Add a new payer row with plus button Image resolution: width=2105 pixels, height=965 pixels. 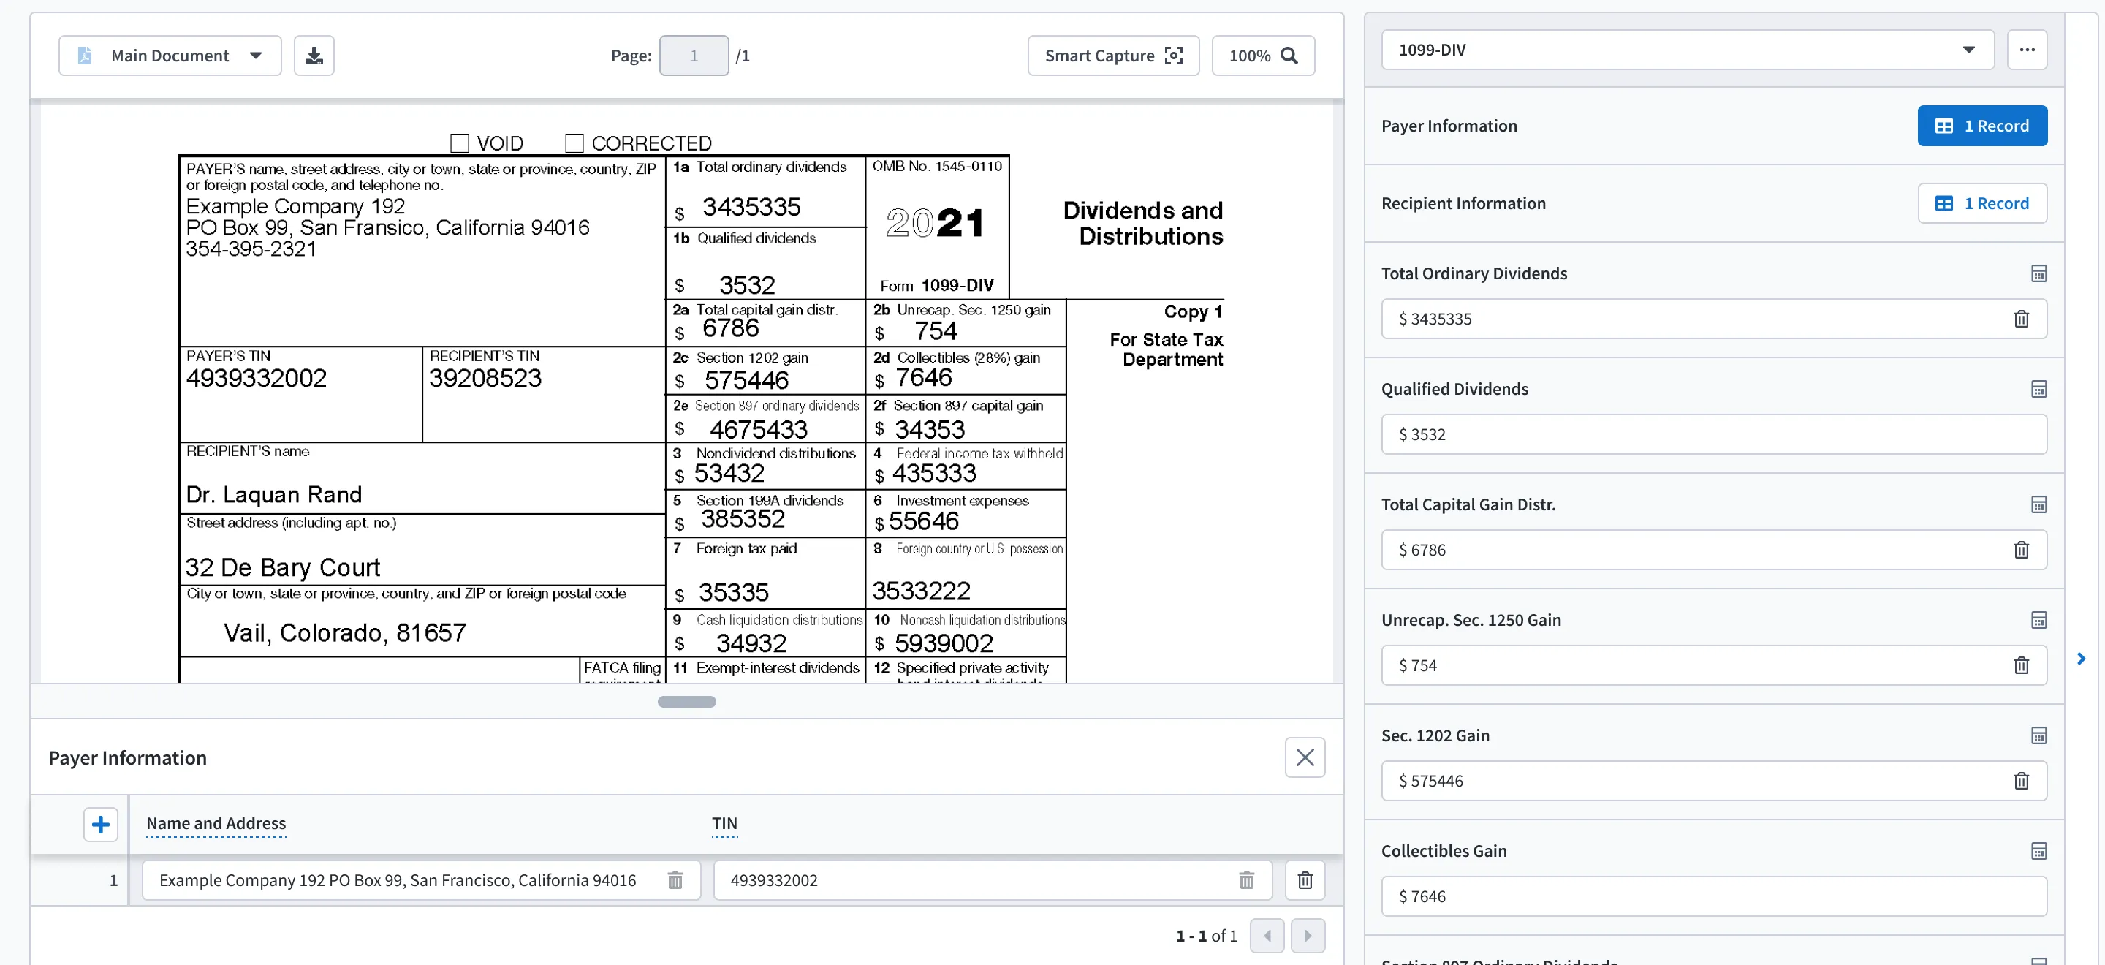101,825
